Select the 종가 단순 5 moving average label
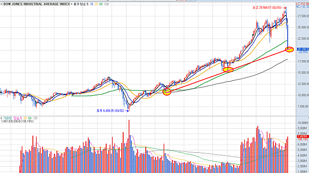 coord(81,4)
